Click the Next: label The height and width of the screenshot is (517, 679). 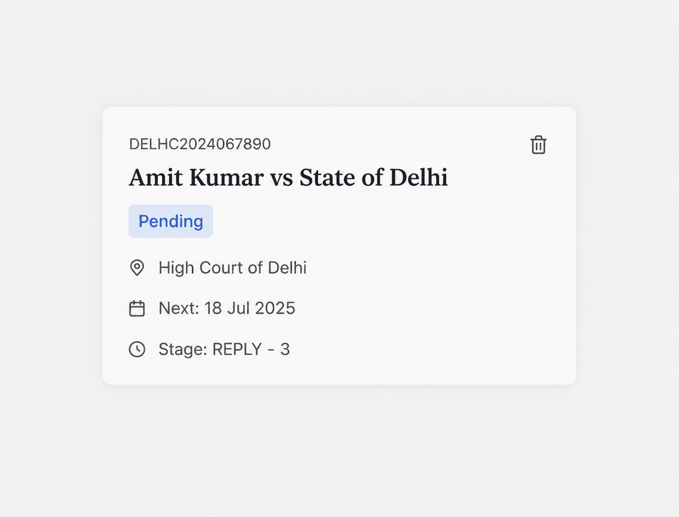[x=179, y=308]
